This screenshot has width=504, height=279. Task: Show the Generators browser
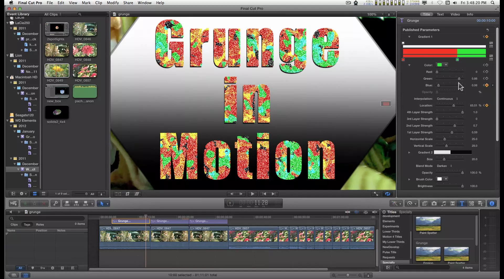click(x=471, y=203)
